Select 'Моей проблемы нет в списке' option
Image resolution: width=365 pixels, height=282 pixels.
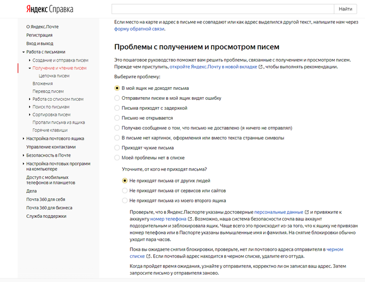click(x=117, y=157)
